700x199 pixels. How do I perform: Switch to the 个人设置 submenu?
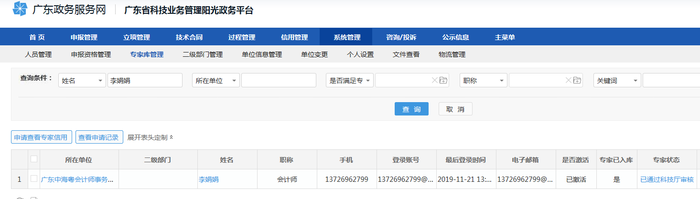360,54
